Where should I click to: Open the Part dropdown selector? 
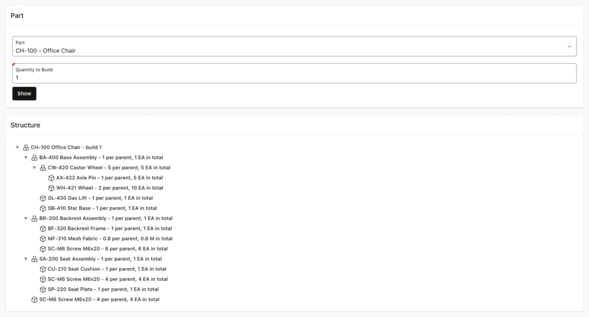coord(294,47)
